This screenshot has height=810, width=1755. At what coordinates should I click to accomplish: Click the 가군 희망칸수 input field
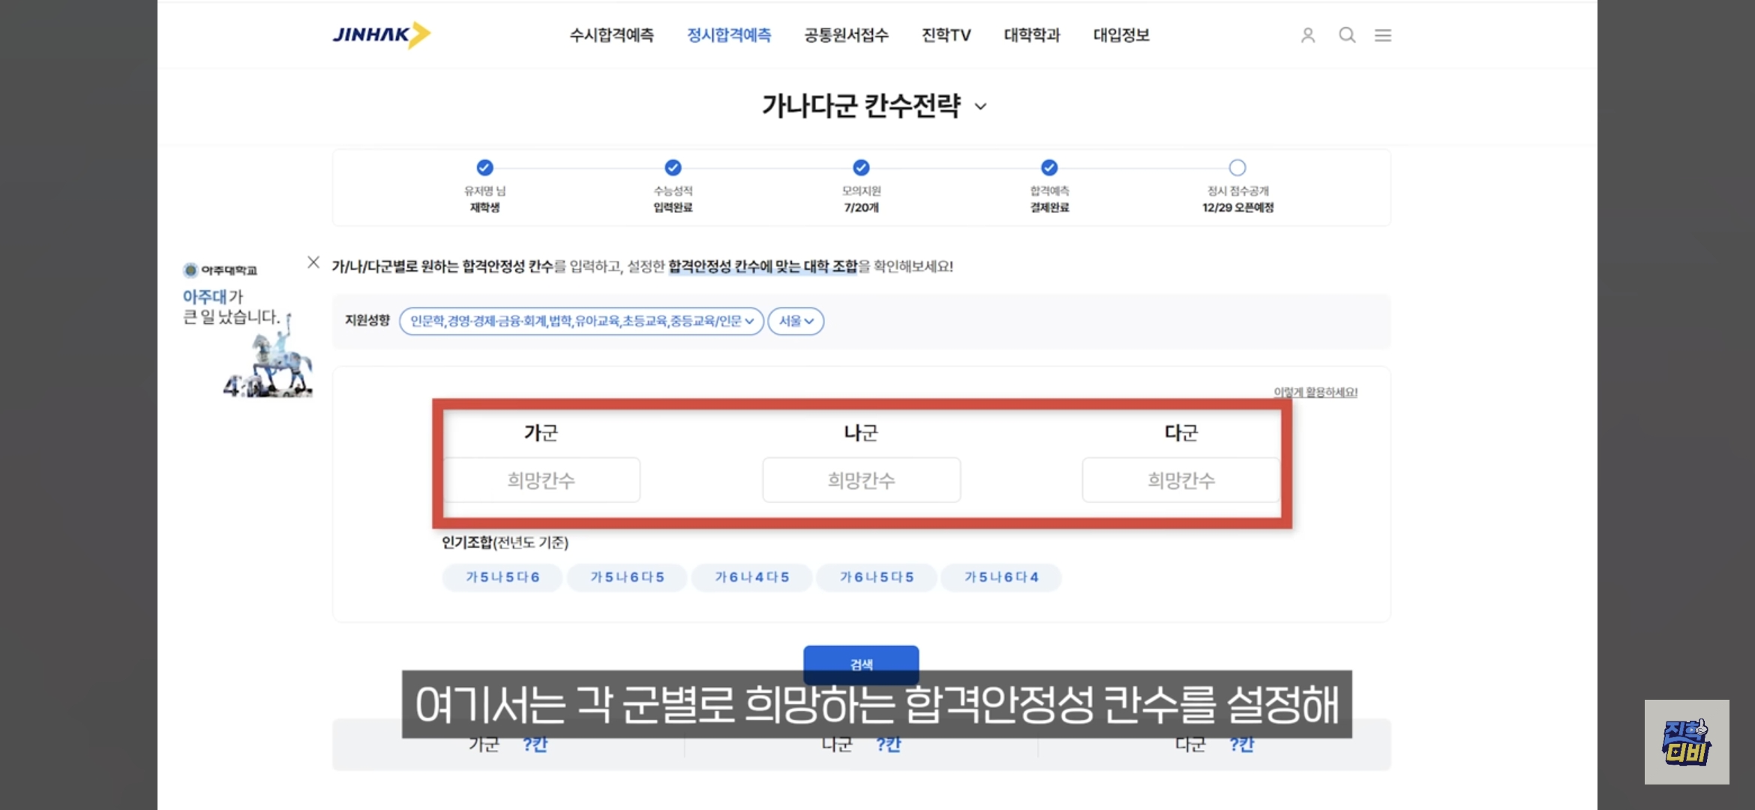click(541, 480)
